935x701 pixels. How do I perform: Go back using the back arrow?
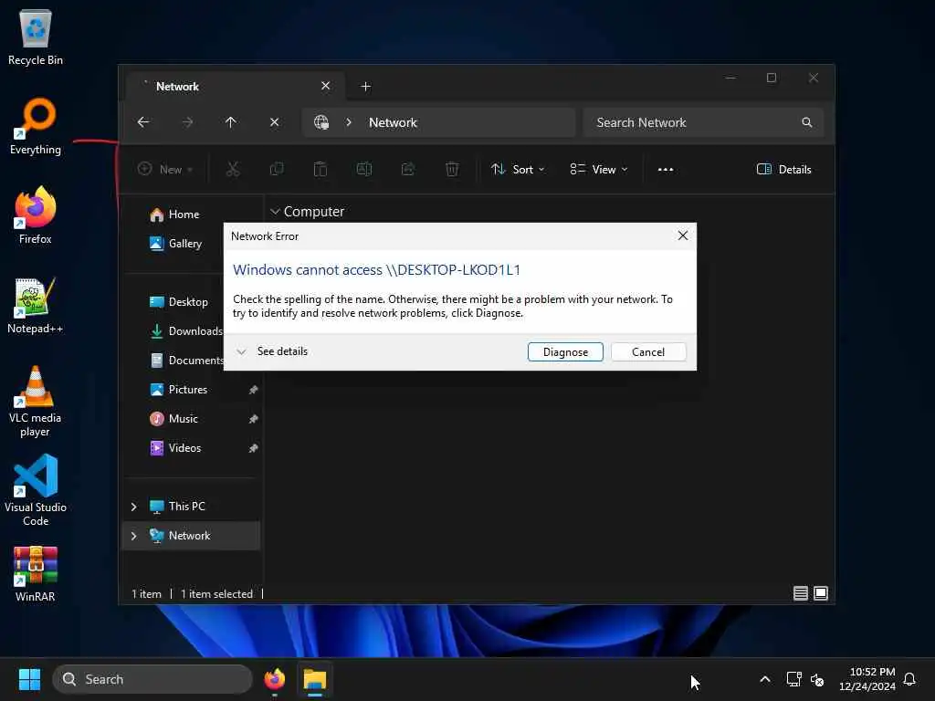[143, 122]
